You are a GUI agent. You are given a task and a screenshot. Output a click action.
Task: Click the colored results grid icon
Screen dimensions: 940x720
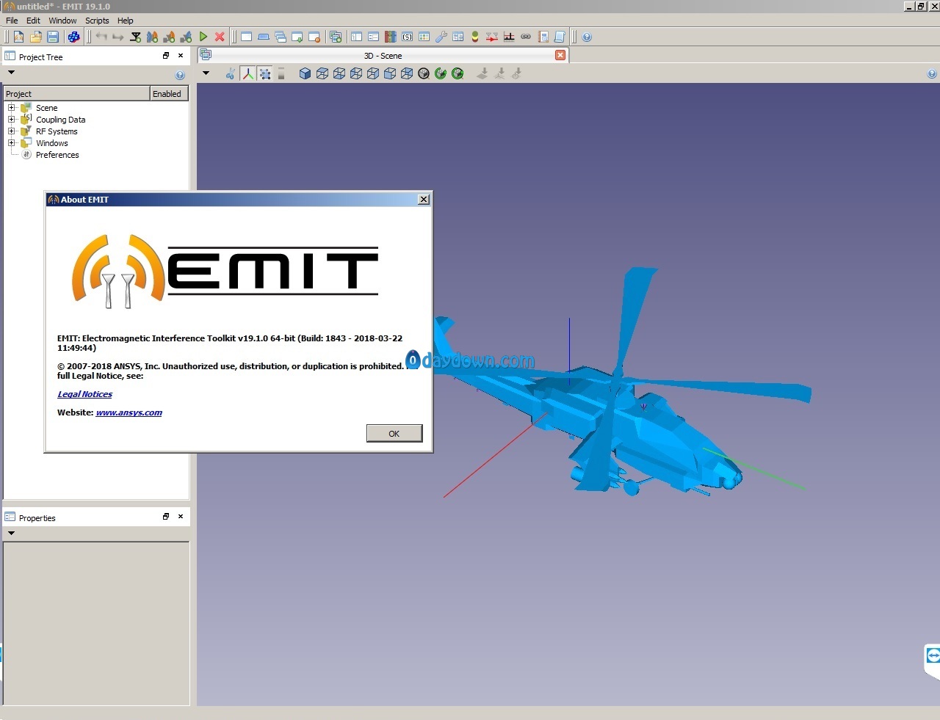(424, 37)
